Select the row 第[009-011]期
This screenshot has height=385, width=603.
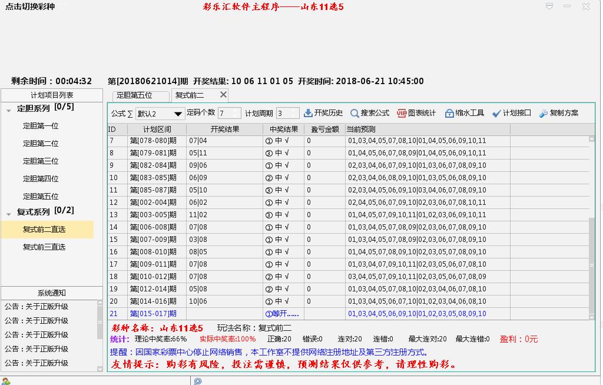348,264
